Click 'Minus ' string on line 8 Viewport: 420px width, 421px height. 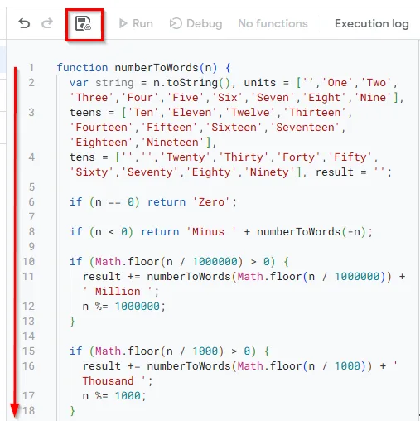(211, 232)
